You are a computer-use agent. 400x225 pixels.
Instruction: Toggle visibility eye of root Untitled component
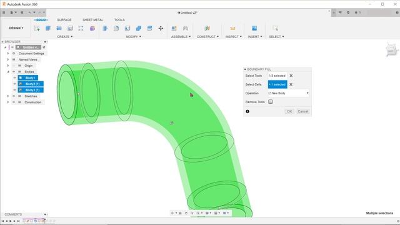tap(12, 47)
